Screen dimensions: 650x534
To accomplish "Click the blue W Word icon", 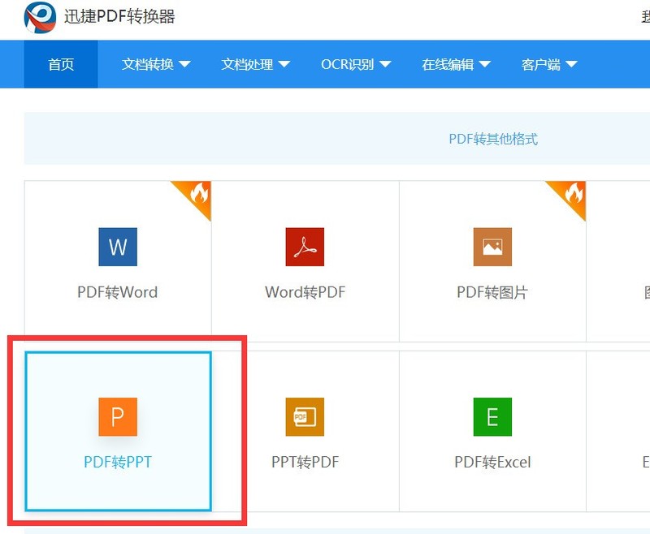I will tap(118, 247).
